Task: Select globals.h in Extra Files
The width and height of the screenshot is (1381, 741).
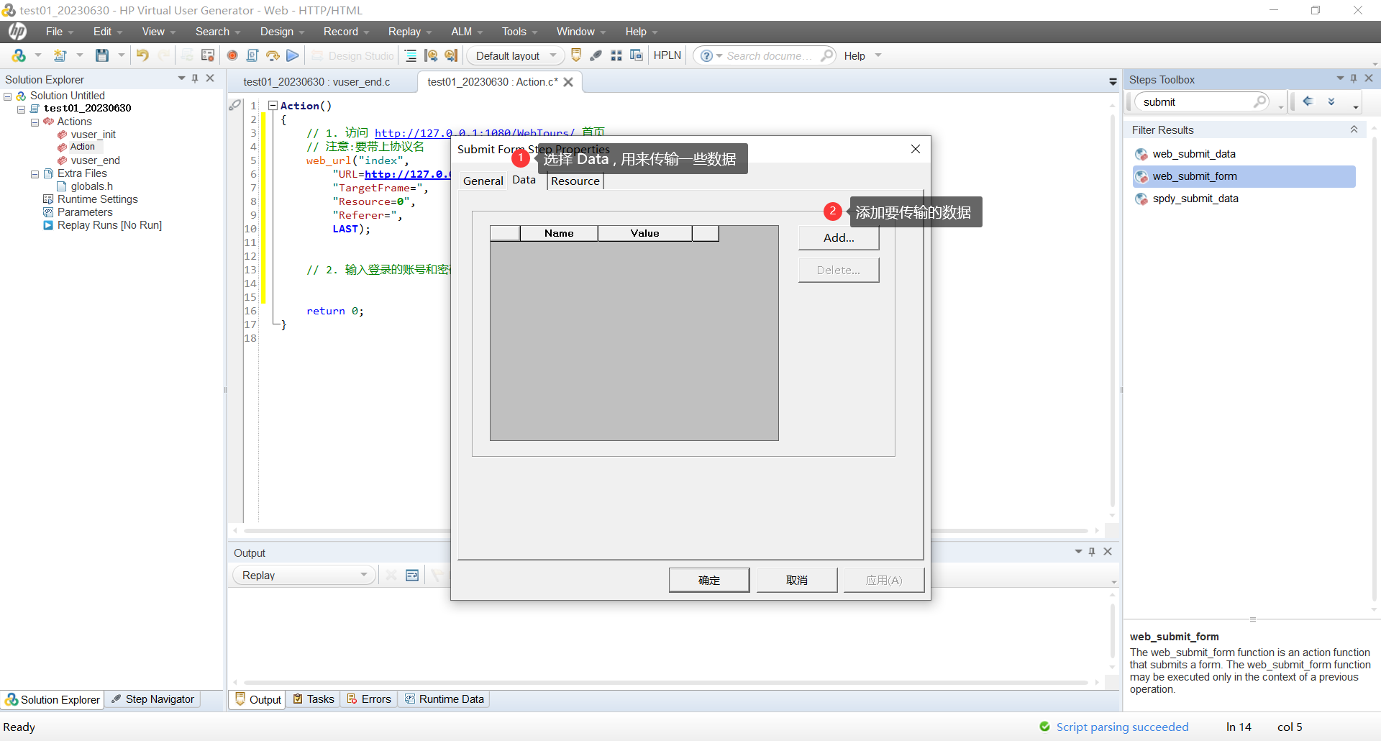Action: (x=91, y=186)
